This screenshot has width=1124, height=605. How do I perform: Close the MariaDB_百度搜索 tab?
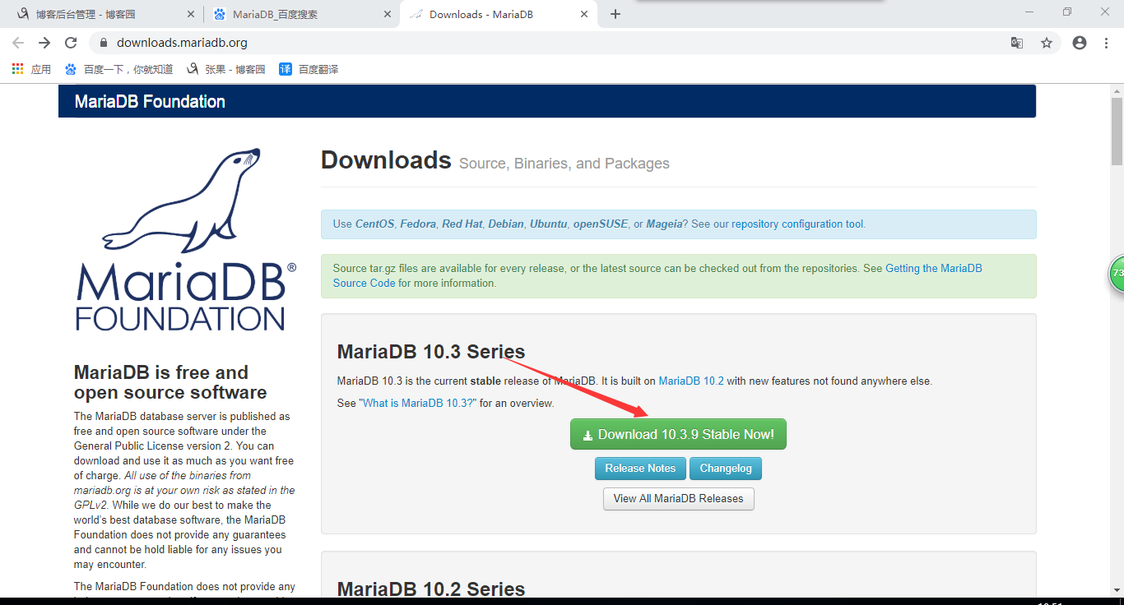pyautogui.click(x=387, y=14)
